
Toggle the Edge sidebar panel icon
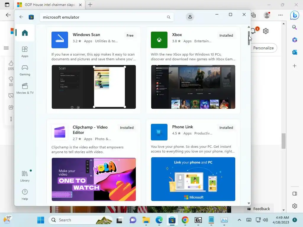(294, 194)
